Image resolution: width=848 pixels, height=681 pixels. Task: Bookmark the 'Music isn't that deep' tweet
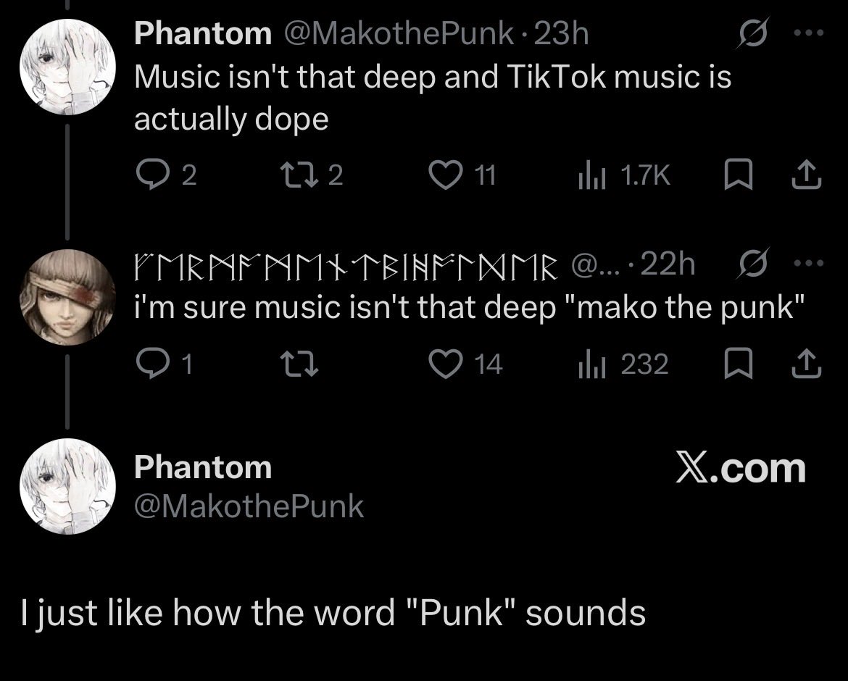739,175
